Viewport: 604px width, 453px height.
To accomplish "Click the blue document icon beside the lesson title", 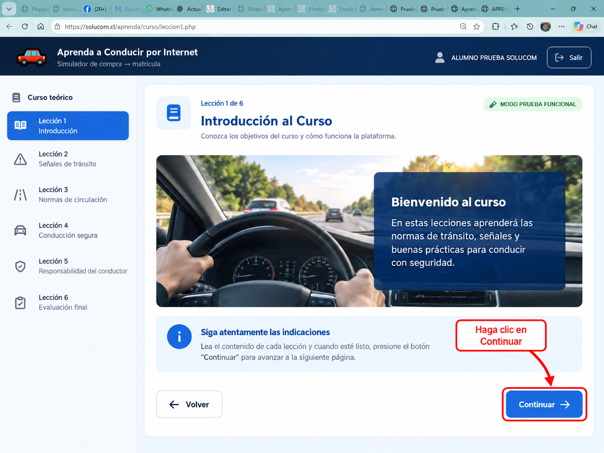I will pyautogui.click(x=174, y=113).
